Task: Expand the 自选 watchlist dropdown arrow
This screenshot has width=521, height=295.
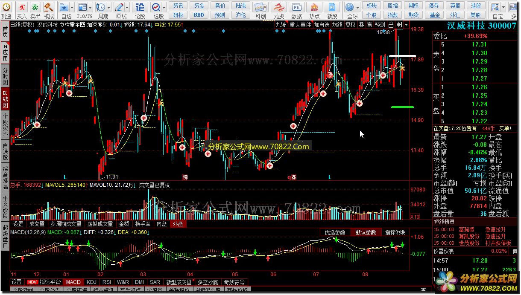Action: coord(72,8)
